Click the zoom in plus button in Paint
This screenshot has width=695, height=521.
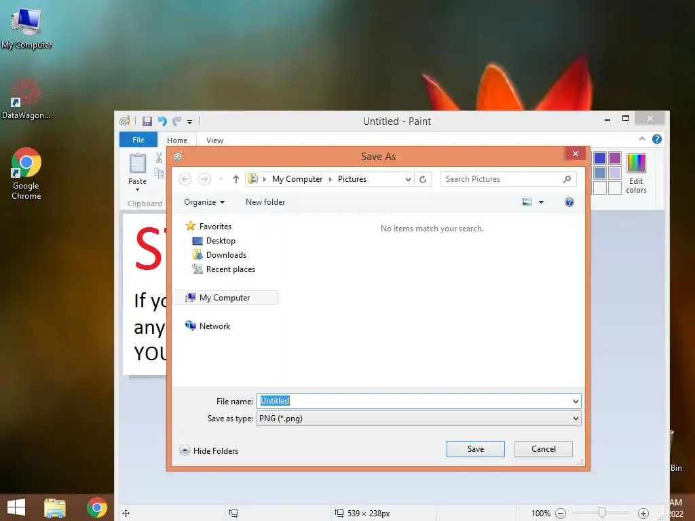click(x=643, y=514)
